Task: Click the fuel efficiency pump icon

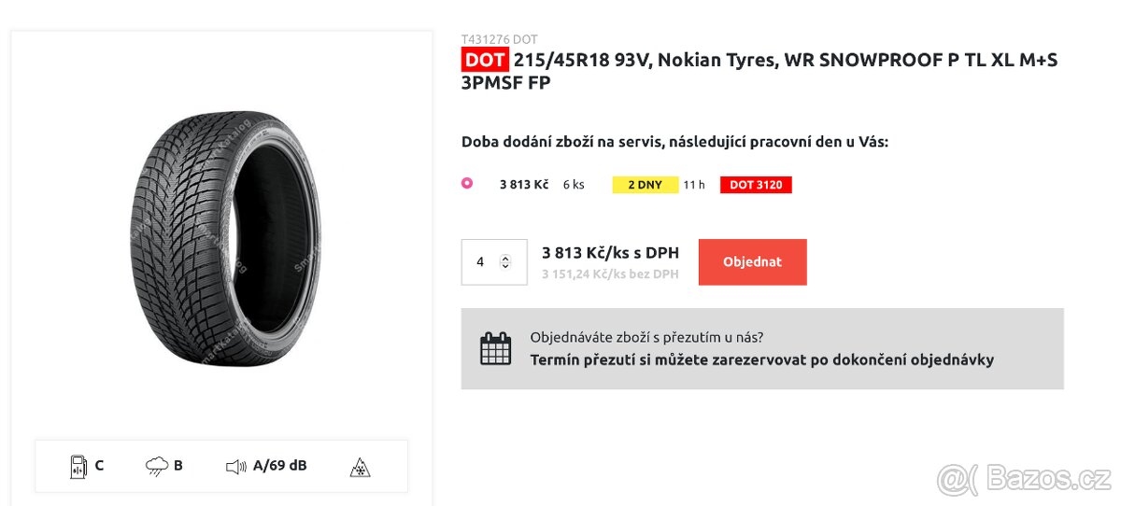Action: 78,466
